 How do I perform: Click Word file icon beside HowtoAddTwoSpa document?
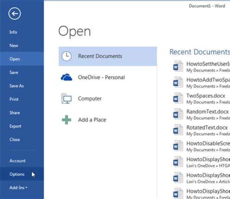click(178, 82)
